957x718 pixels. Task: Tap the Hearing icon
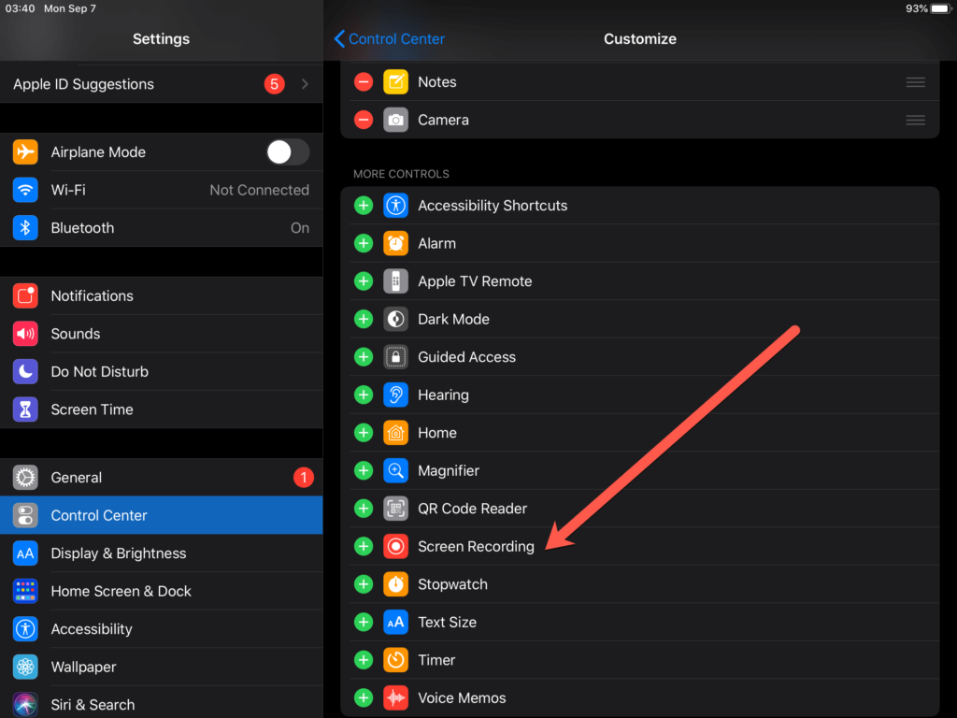(395, 395)
